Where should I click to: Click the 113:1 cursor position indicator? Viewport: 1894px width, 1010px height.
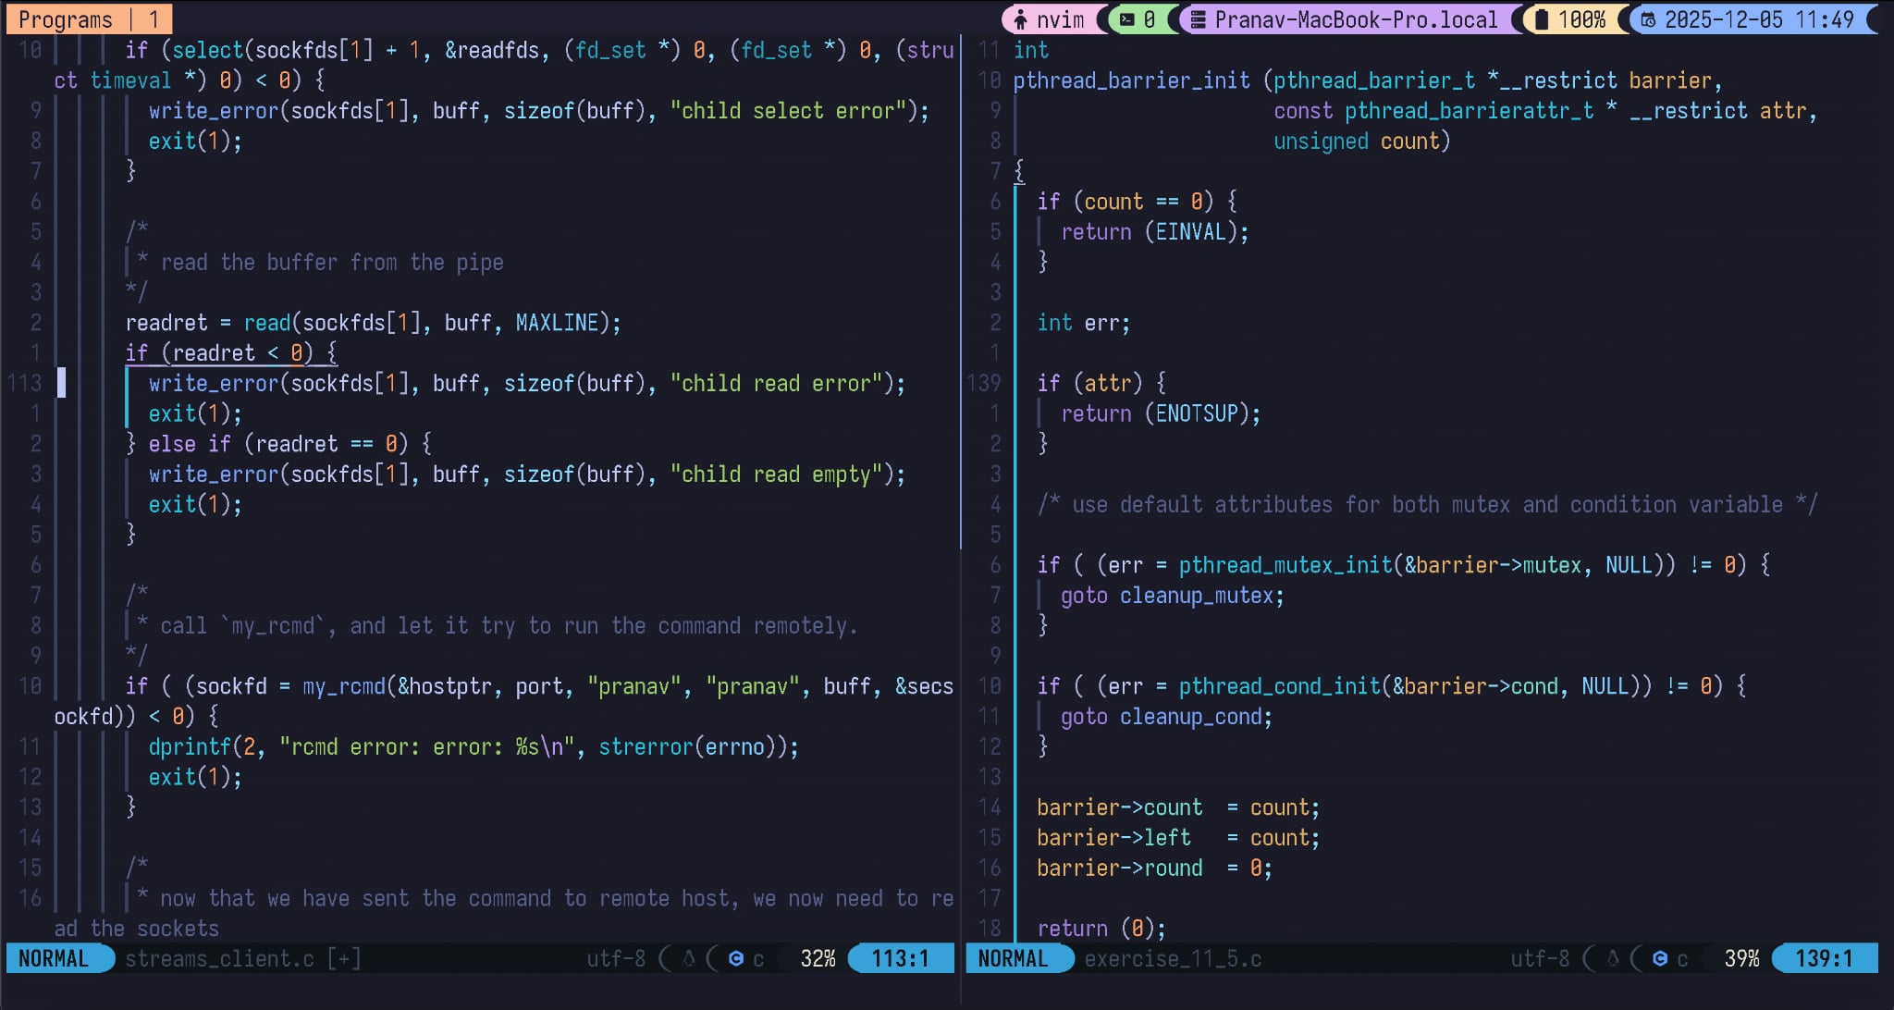(x=900, y=959)
